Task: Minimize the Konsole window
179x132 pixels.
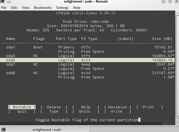Action: coord(163,1)
